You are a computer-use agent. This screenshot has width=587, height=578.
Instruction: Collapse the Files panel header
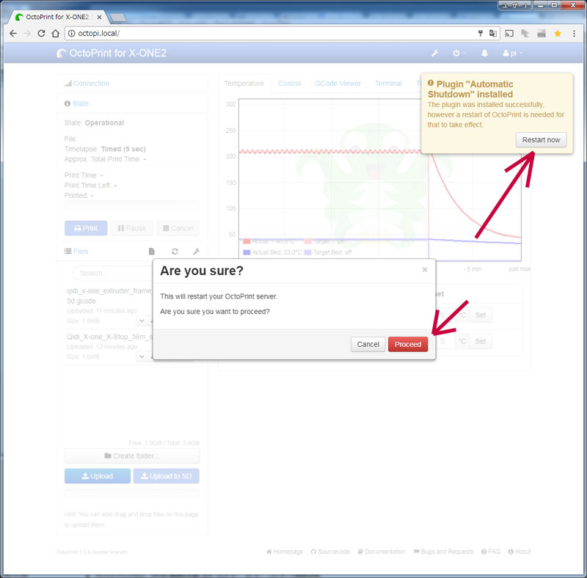pyautogui.click(x=81, y=251)
